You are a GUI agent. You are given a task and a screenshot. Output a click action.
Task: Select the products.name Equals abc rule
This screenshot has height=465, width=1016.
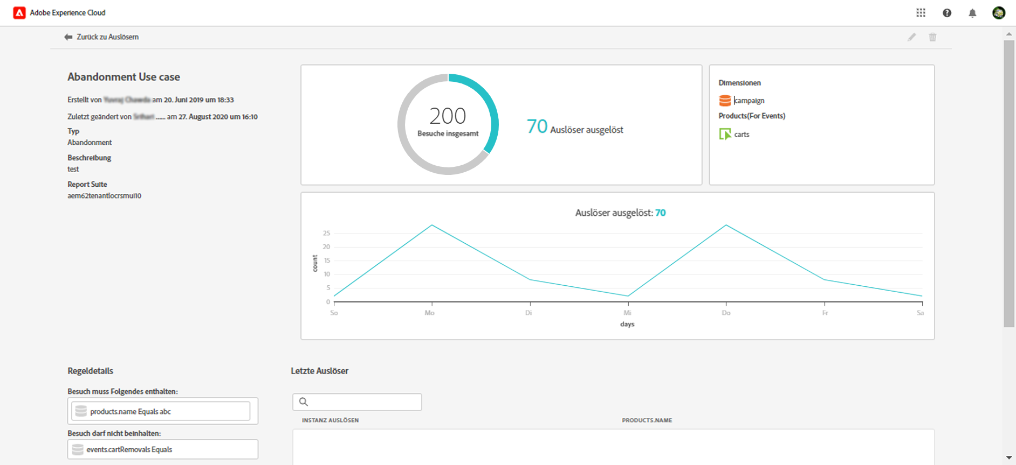161,411
